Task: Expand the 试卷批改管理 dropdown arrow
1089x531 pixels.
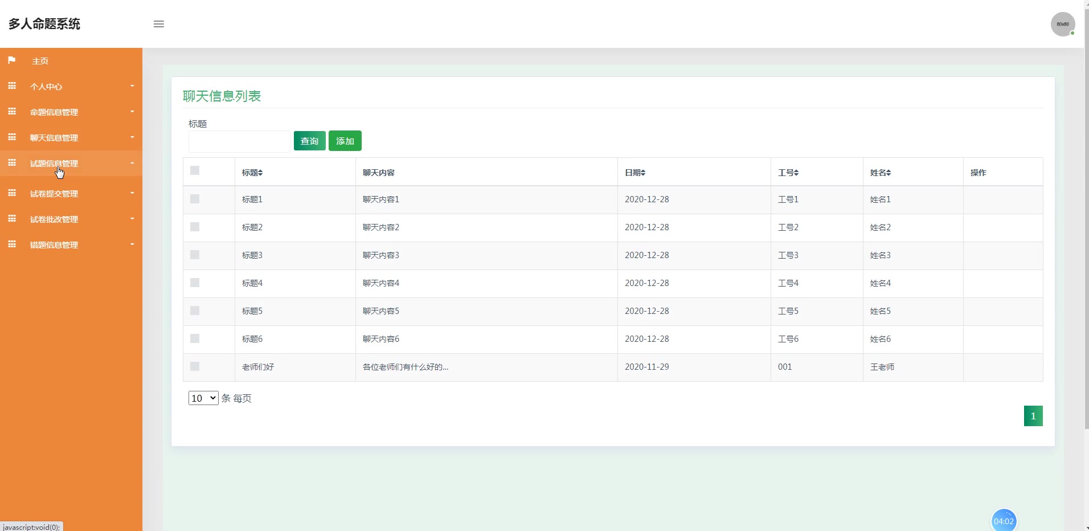Action: pos(132,219)
